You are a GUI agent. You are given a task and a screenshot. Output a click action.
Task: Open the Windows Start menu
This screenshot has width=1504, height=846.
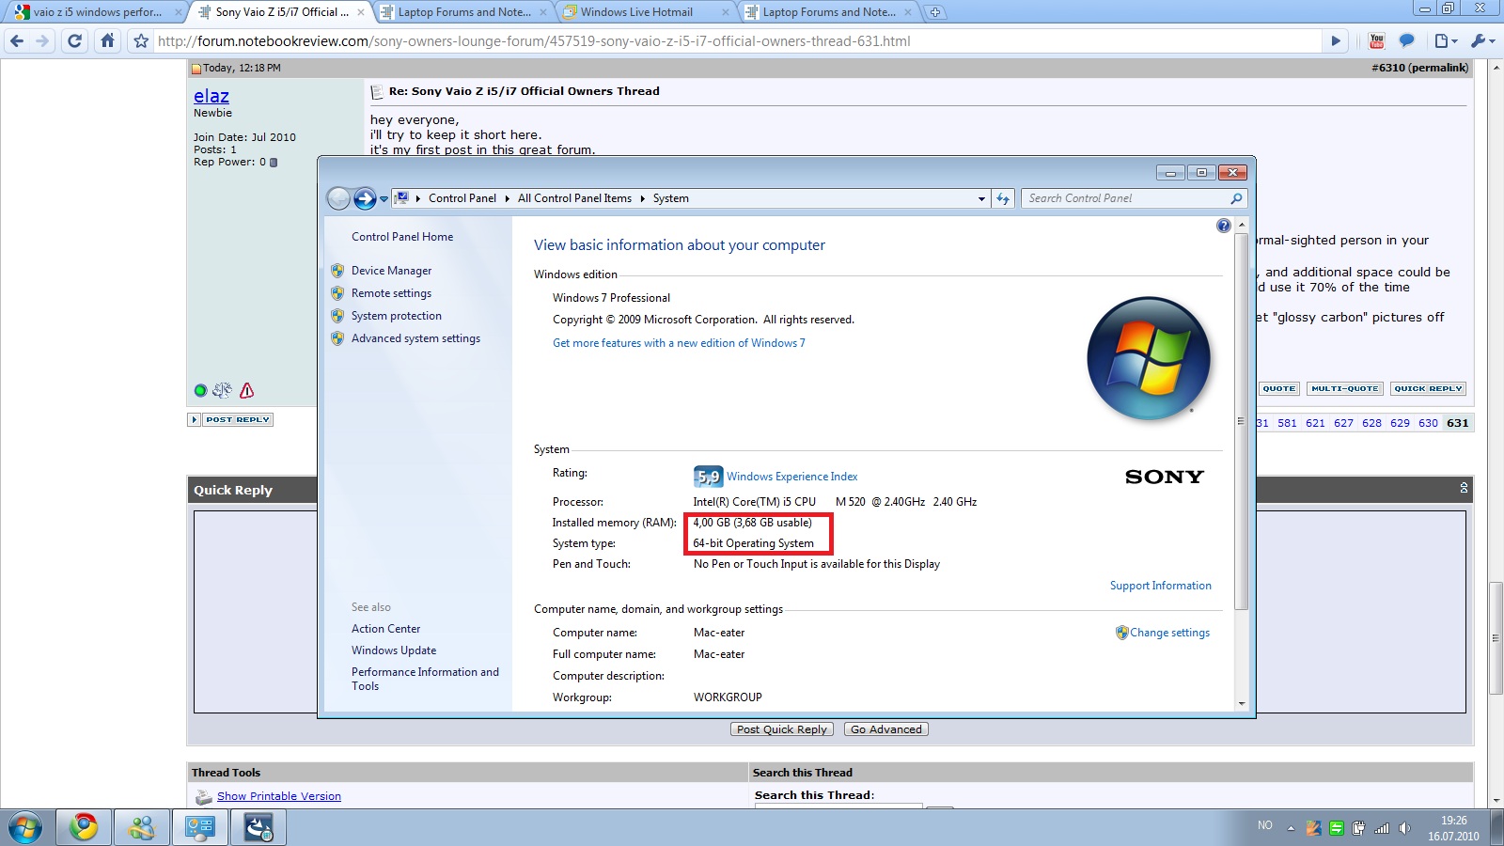(x=26, y=827)
